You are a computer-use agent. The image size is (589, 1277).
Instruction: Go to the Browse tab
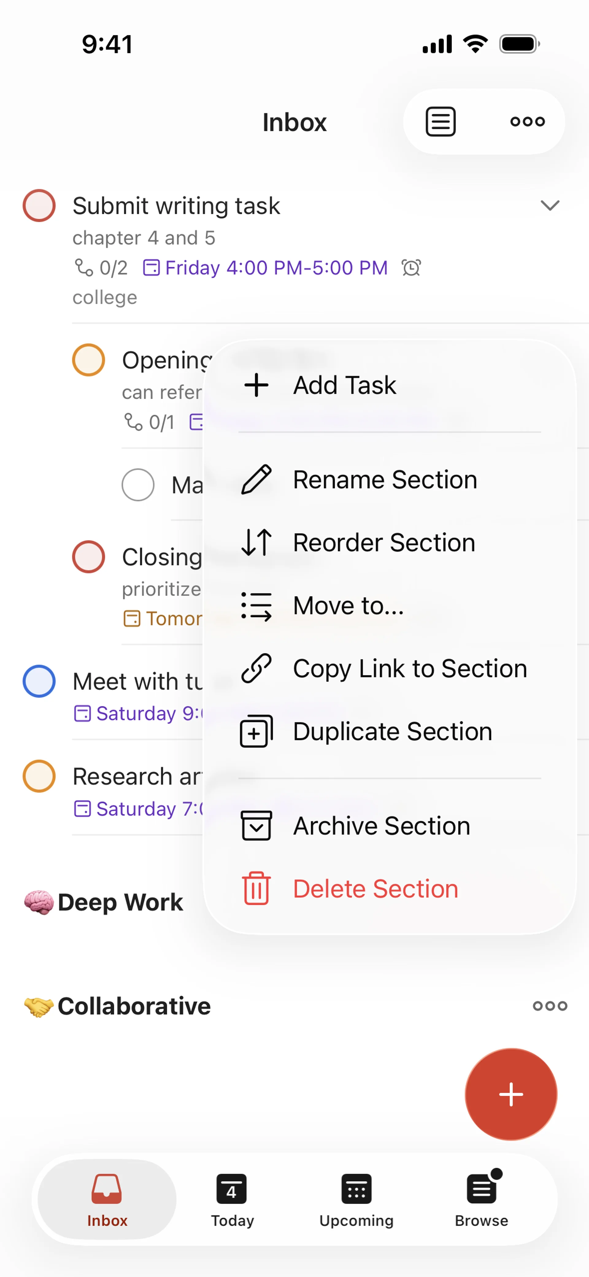coord(481,1199)
